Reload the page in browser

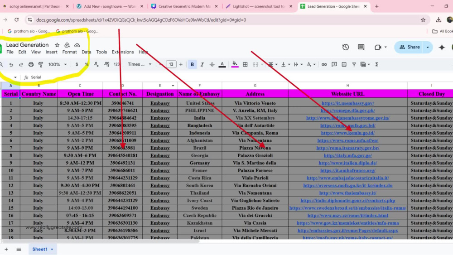coord(16,20)
